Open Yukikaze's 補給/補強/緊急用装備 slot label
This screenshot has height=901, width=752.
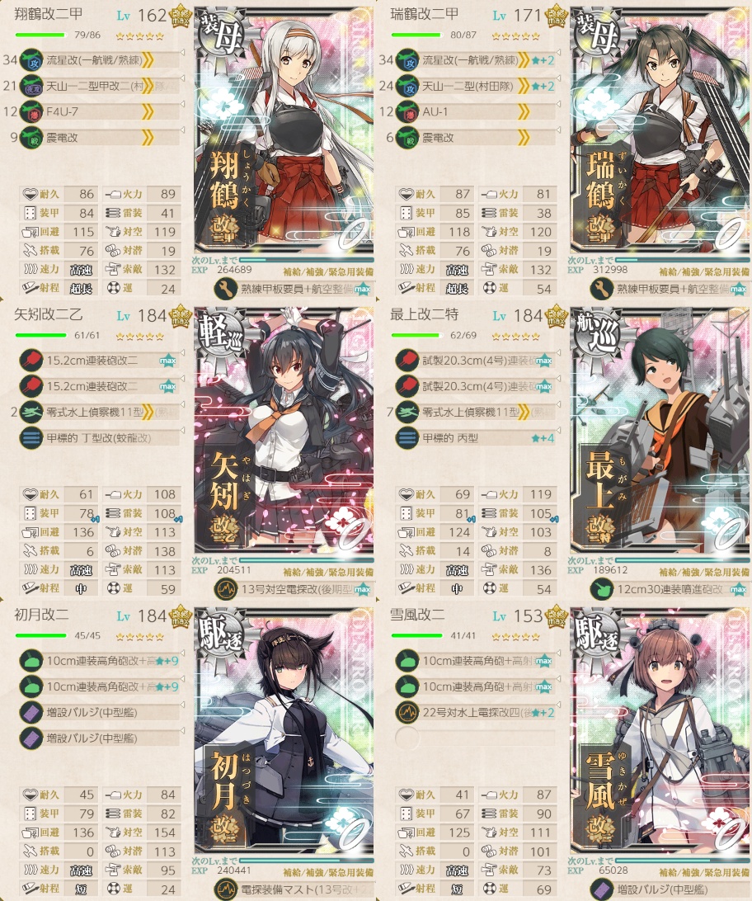pyautogui.click(x=704, y=872)
